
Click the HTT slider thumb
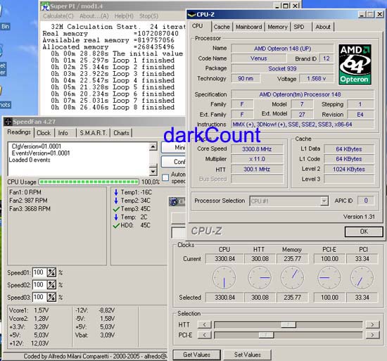288,324
